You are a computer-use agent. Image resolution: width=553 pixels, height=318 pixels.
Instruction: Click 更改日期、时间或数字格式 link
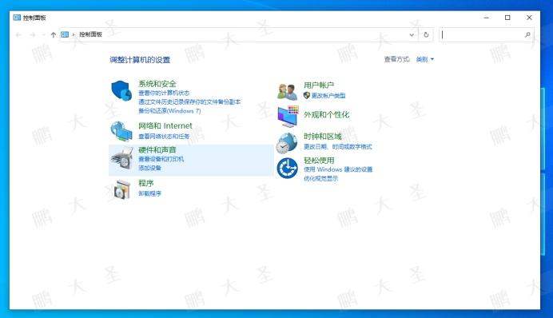click(x=338, y=147)
